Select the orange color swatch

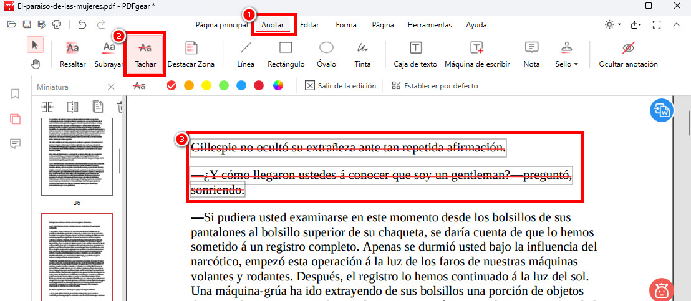click(188, 86)
